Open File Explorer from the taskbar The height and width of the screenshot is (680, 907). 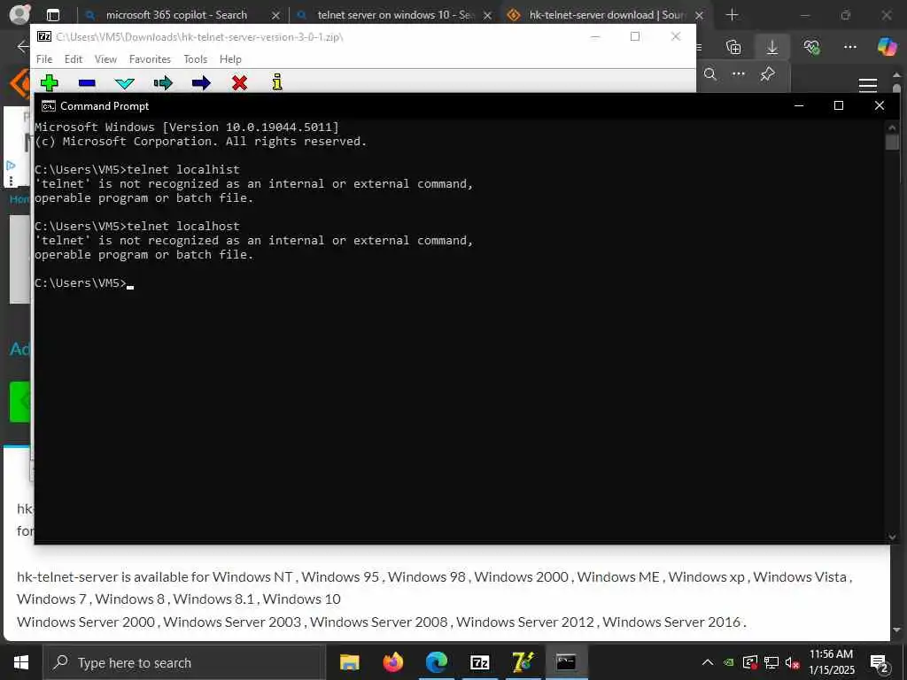tap(349, 662)
